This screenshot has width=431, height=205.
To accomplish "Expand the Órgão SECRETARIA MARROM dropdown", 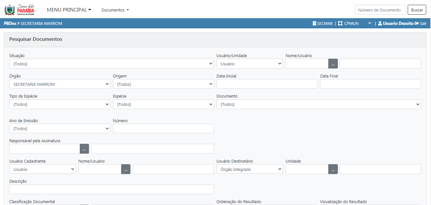I will click(x=60, y=84).
